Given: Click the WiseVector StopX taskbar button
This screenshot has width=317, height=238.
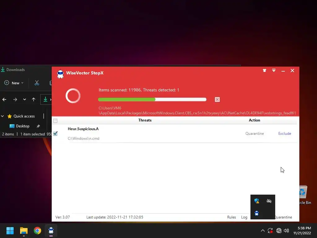Looking at the screenshot, I should [x=51, y=231].
